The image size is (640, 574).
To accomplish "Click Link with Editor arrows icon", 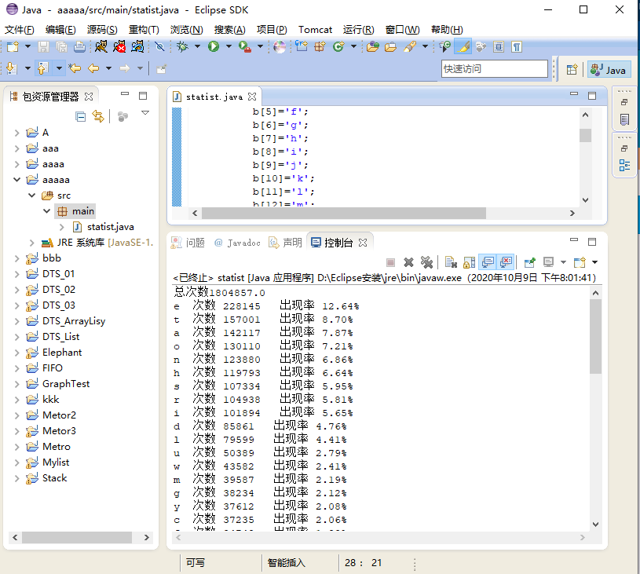I will 98,116.
